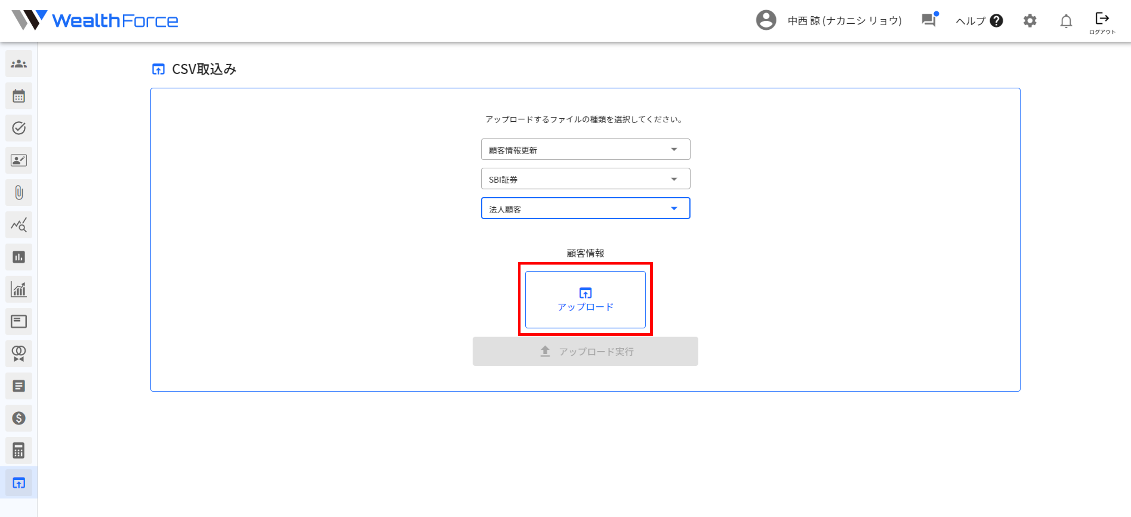Open the calculator sidebar icon
Viewport: 1131px width, 517px height.
point(19,450)
